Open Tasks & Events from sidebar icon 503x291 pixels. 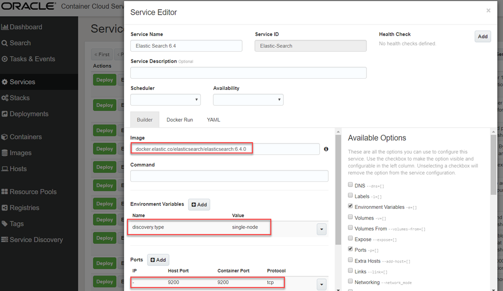coord(5,59)
